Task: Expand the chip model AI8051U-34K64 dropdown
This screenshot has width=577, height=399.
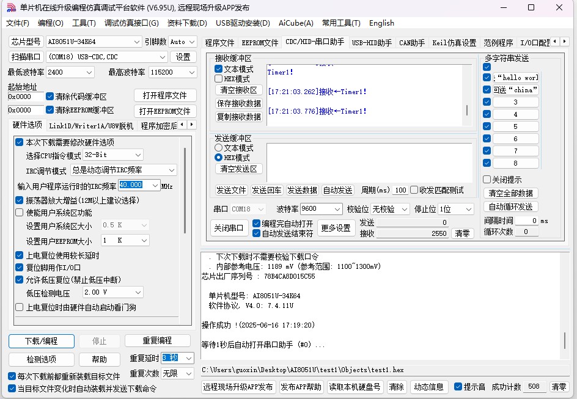Action: [136, 42]
